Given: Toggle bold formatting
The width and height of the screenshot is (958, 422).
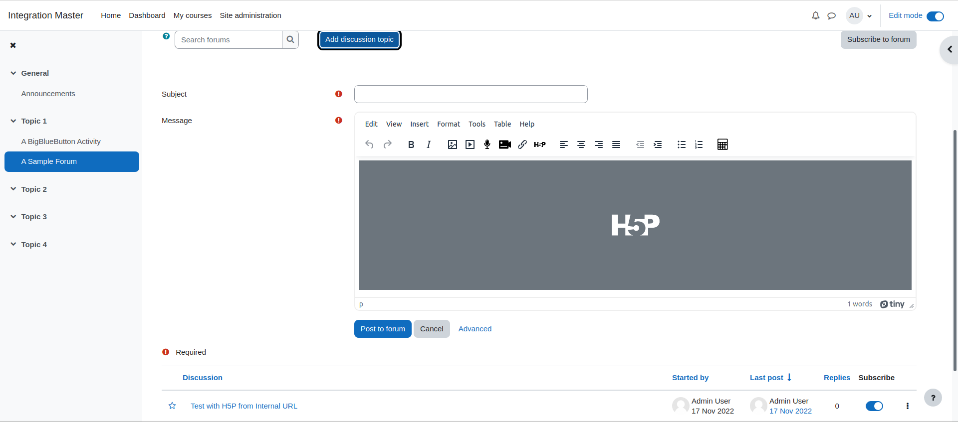Looking at the screenshot, I should 411,144.
